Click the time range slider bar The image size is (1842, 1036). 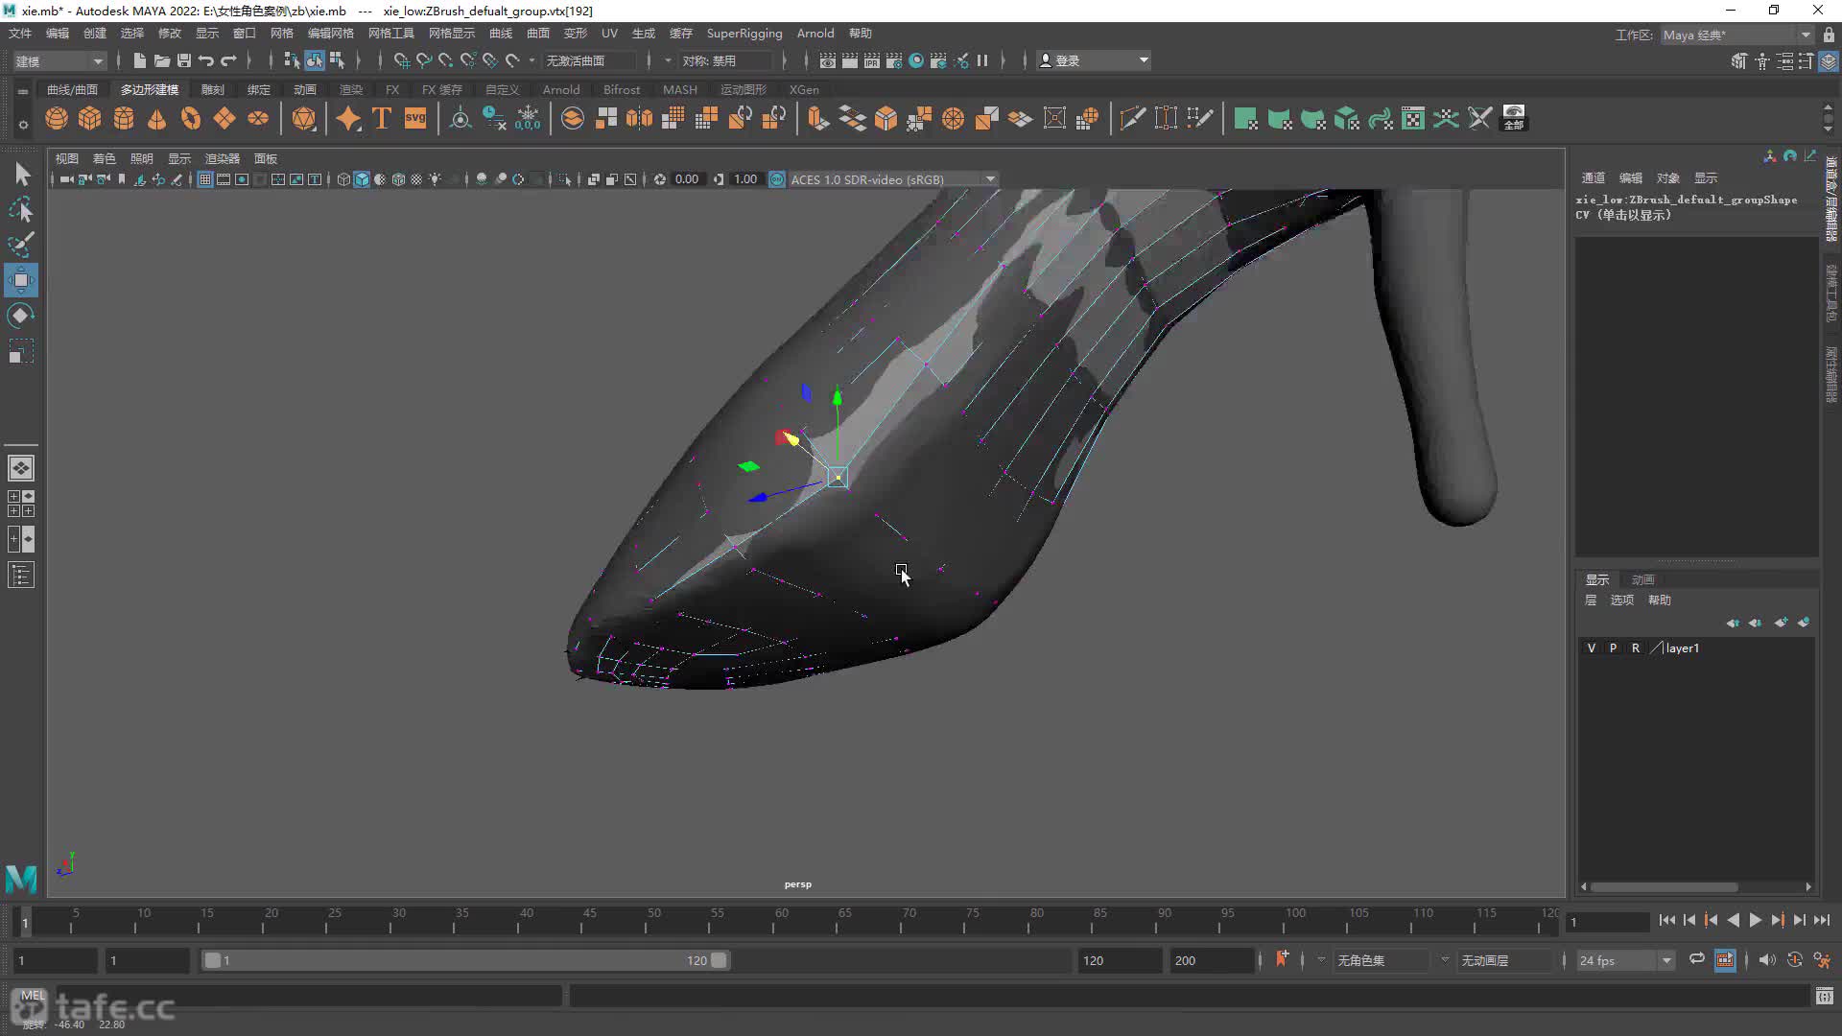(465, 960)
